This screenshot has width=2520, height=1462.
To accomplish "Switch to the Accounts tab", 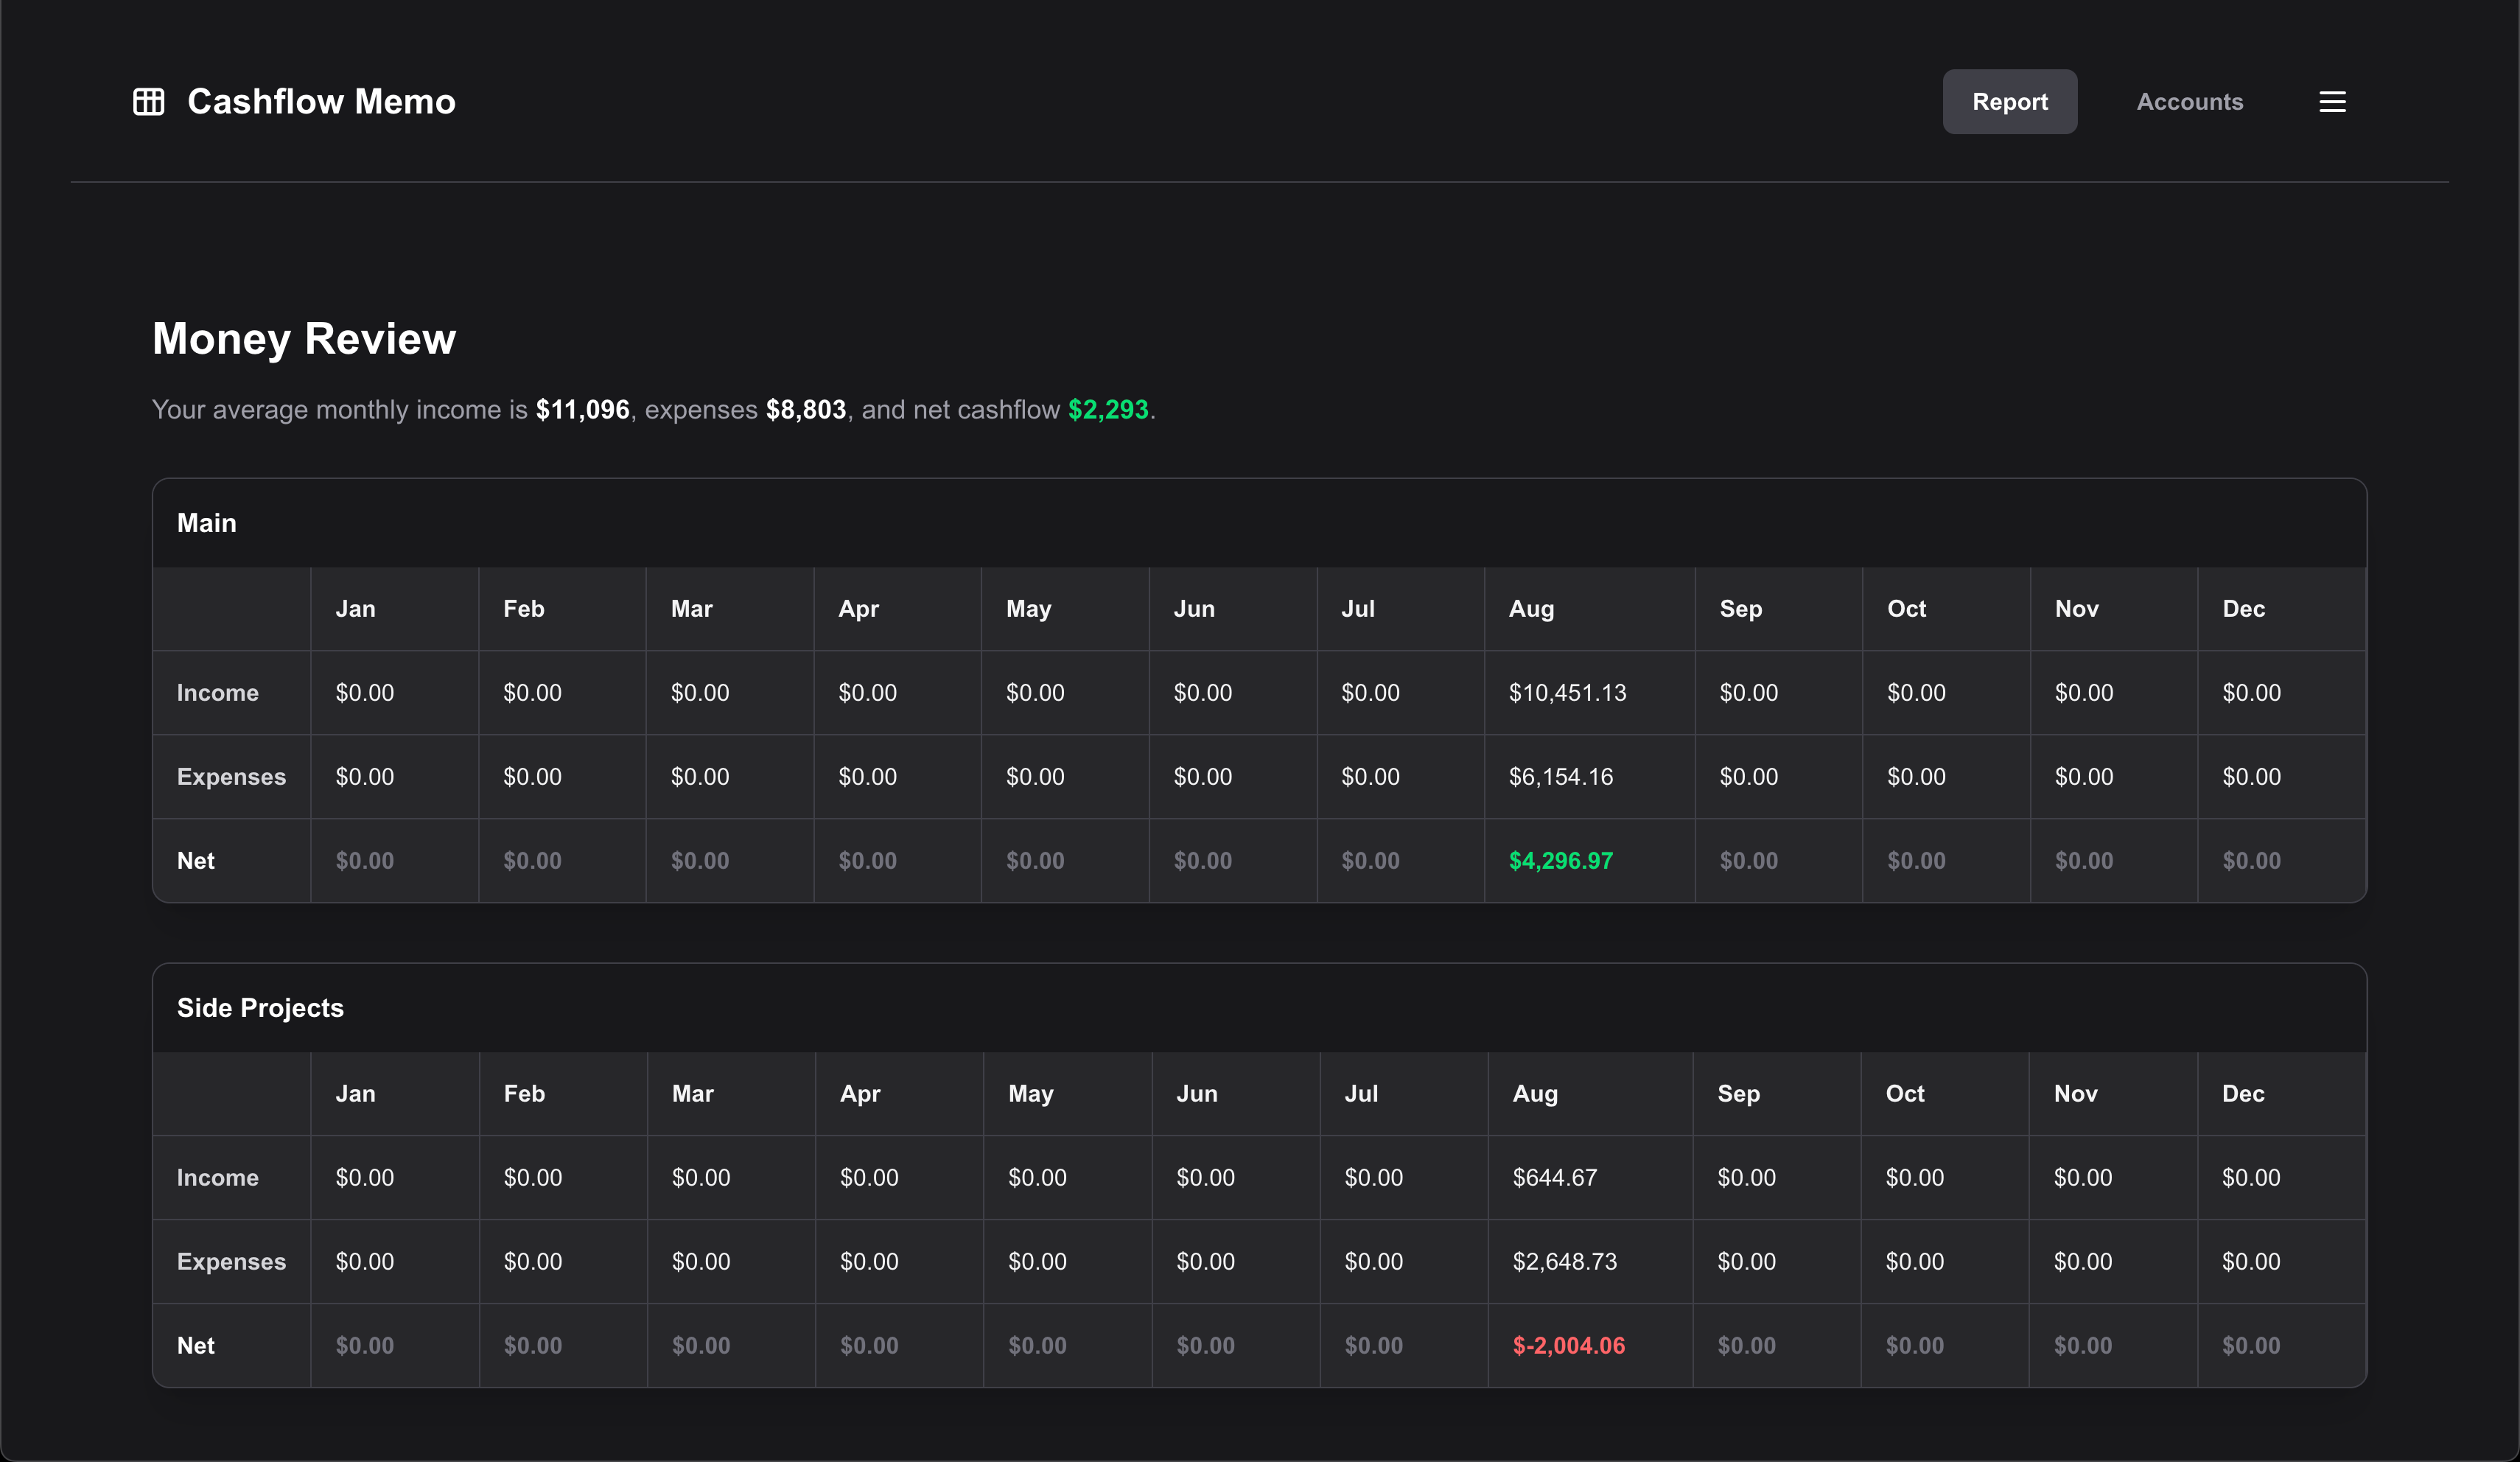I will (x=2189, y=102).
